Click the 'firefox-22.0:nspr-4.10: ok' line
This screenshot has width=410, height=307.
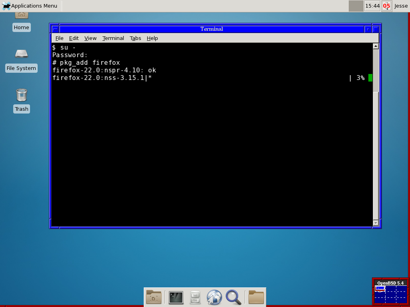pos(105,70)
